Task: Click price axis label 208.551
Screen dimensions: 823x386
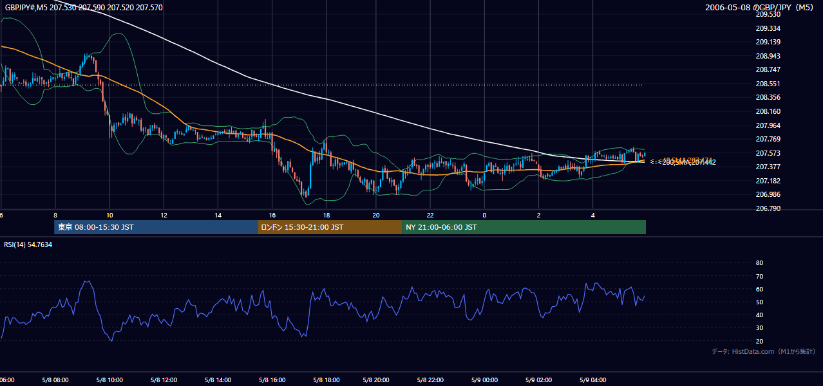Action: 768,84
